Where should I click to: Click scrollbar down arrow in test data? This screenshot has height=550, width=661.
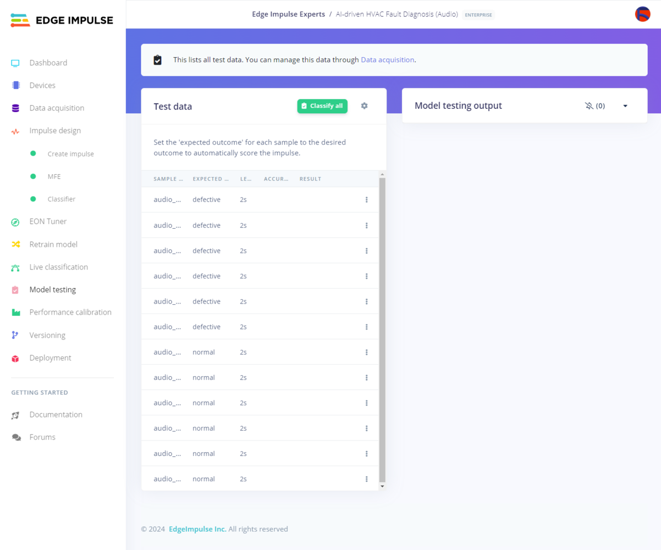coord(382,486)
